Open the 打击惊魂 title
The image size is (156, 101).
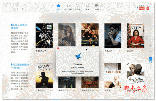[x=40, y=90]
